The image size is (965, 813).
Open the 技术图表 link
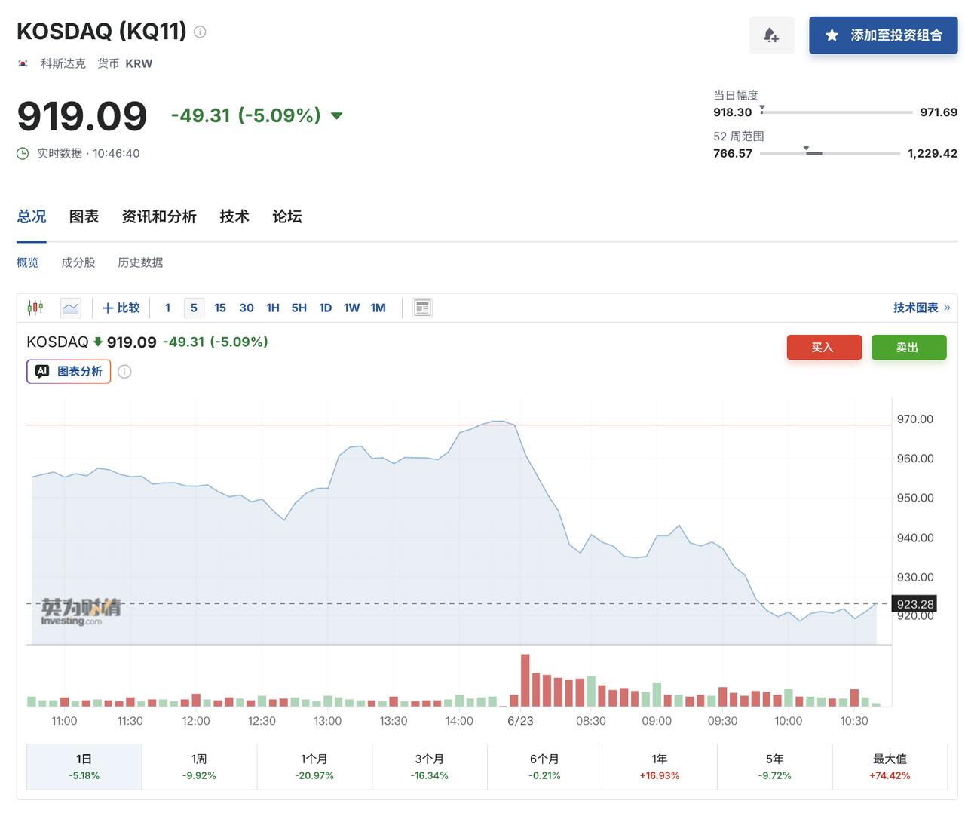point(921,308)
